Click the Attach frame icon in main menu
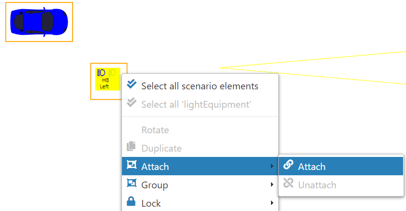The width and height of the screenshot is (406, 211). [132, 165]
